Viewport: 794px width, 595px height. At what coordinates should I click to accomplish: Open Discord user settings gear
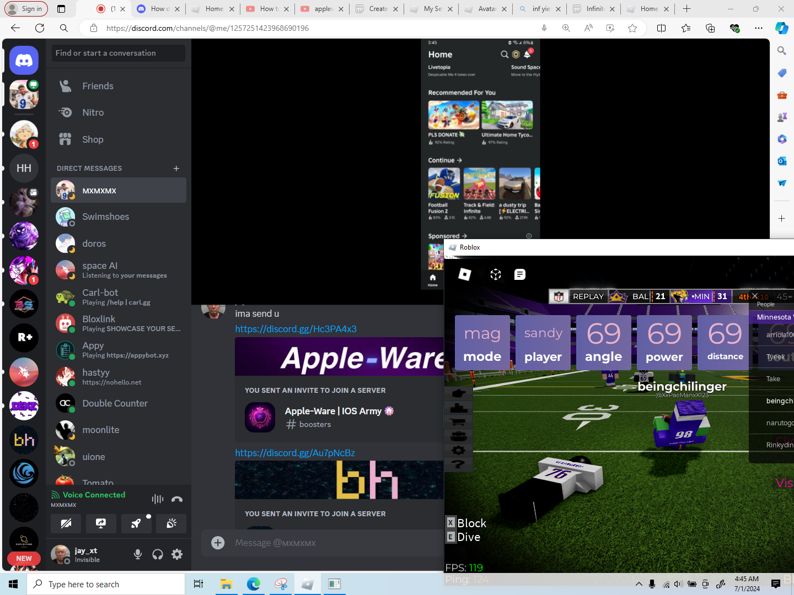pyautogui.click(x=177, y=554)
